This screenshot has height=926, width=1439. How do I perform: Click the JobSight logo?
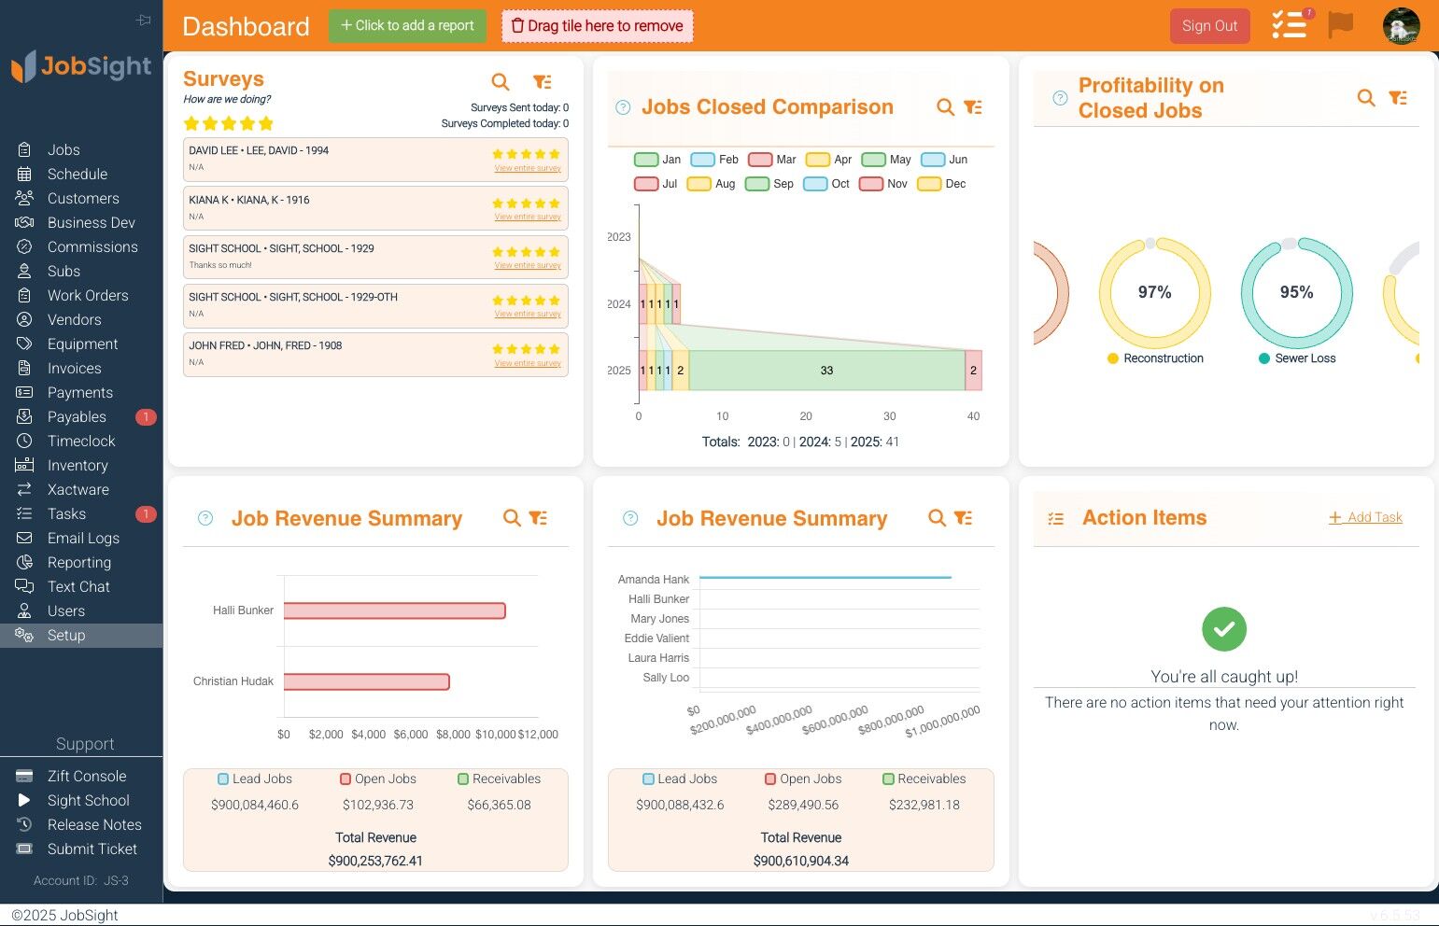coord(81,66)
